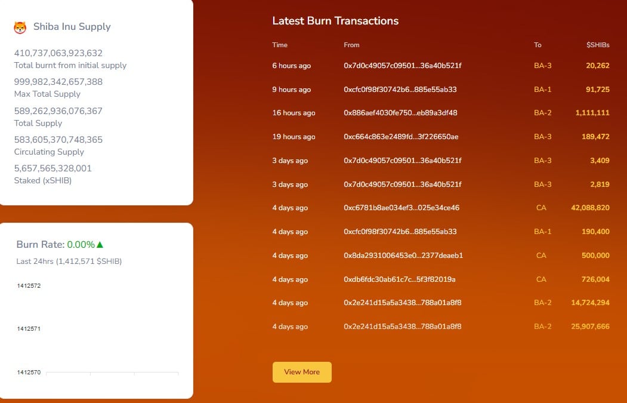Click the Circulating Supply figure 583,605,370,748,365

click(58, 140)
